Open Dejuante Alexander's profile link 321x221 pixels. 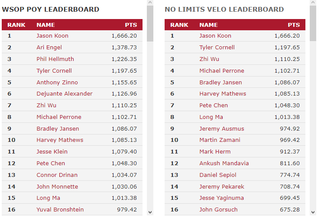pyautogui.click(x=65, y=94)
